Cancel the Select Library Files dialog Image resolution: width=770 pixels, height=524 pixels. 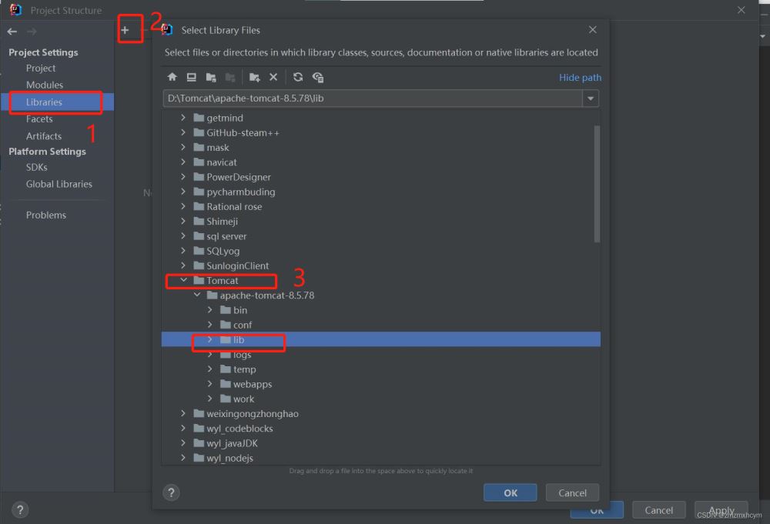coord(572,492)
